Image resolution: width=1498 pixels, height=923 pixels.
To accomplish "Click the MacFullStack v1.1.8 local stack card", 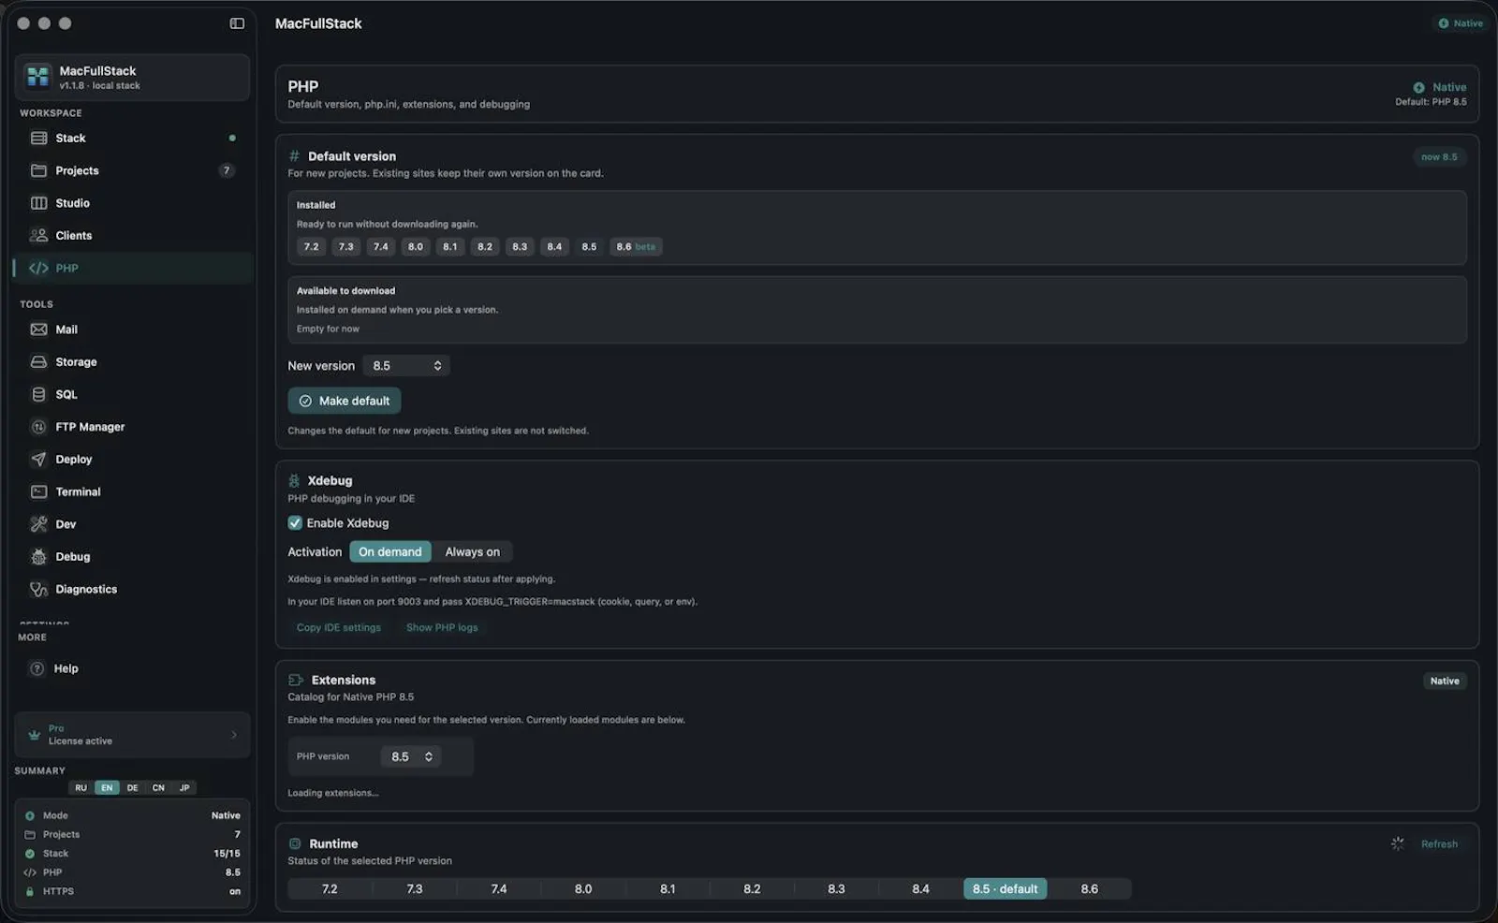I will click(132, 77).
